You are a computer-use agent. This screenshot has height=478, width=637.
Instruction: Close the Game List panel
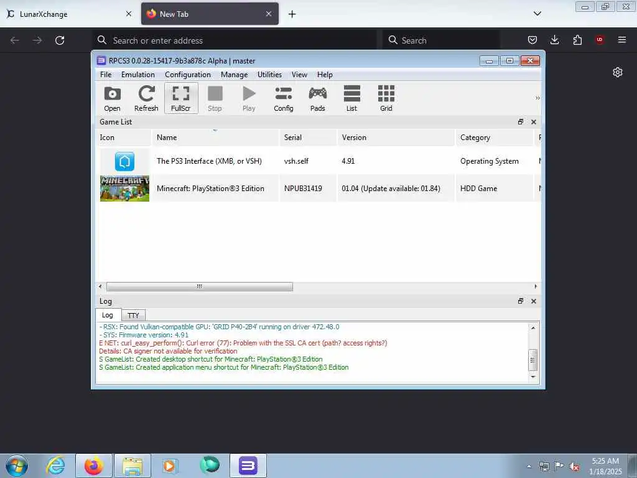533,122
